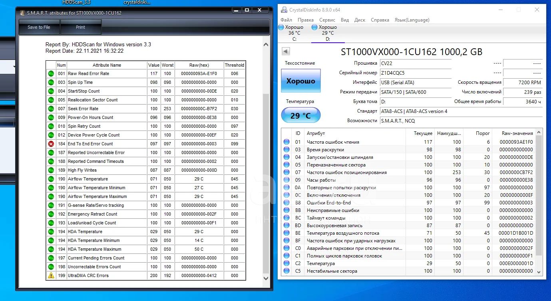Click the blue orb for Часы работы
Viewport: 551px width, 301px height.
[x=286, y=180]
